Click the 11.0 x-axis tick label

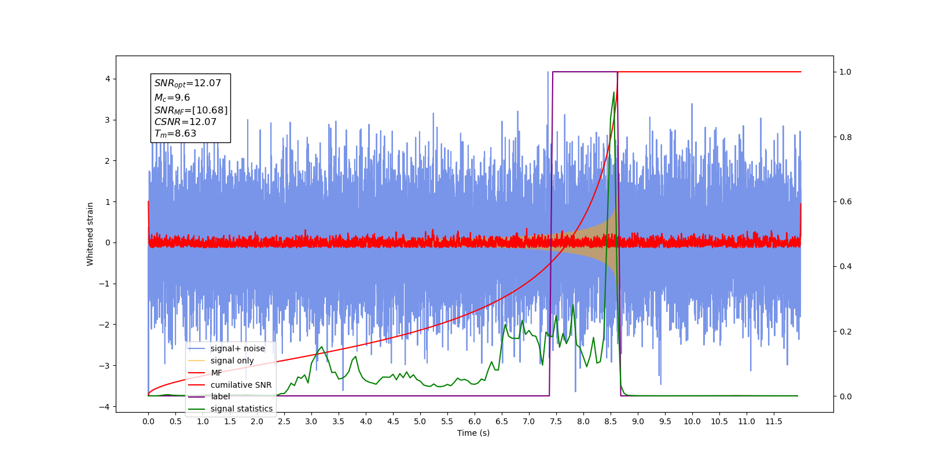747,421
